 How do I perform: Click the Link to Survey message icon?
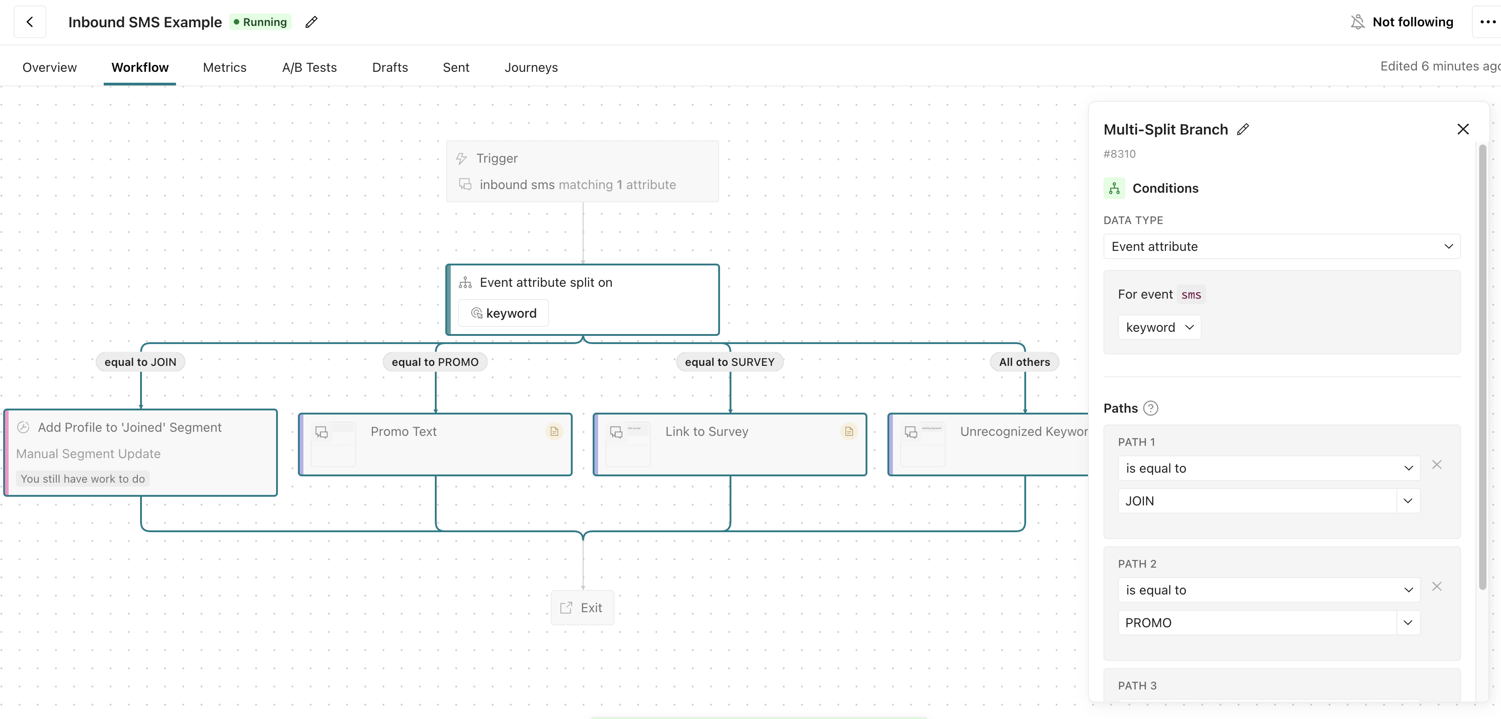[x=616, y=432]
